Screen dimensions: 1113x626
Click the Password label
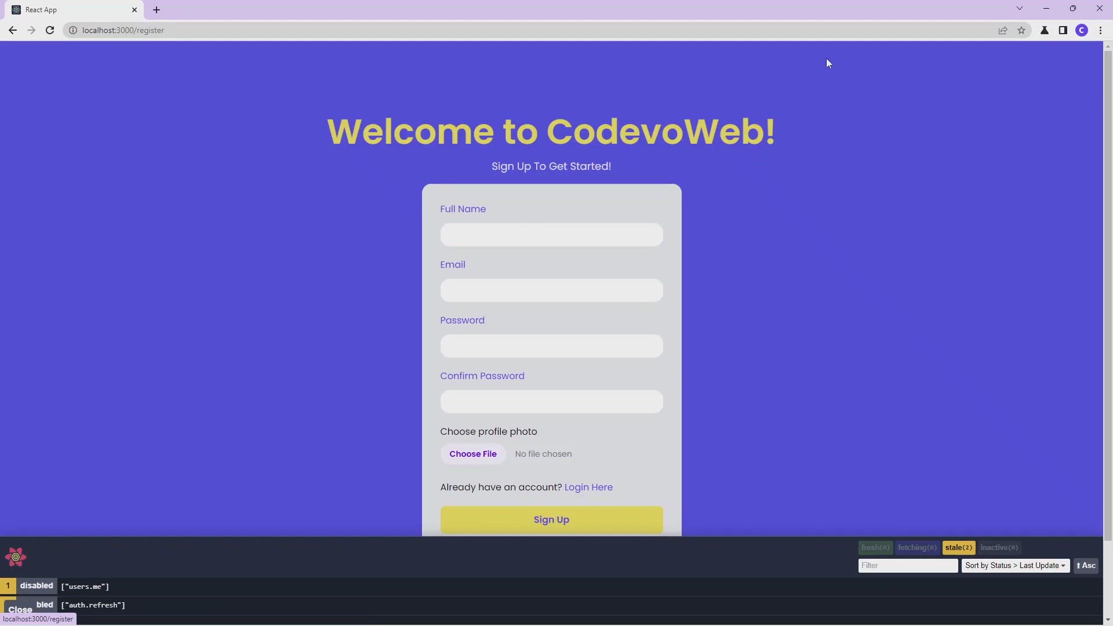pyautogui.click(x=462, y=321)
